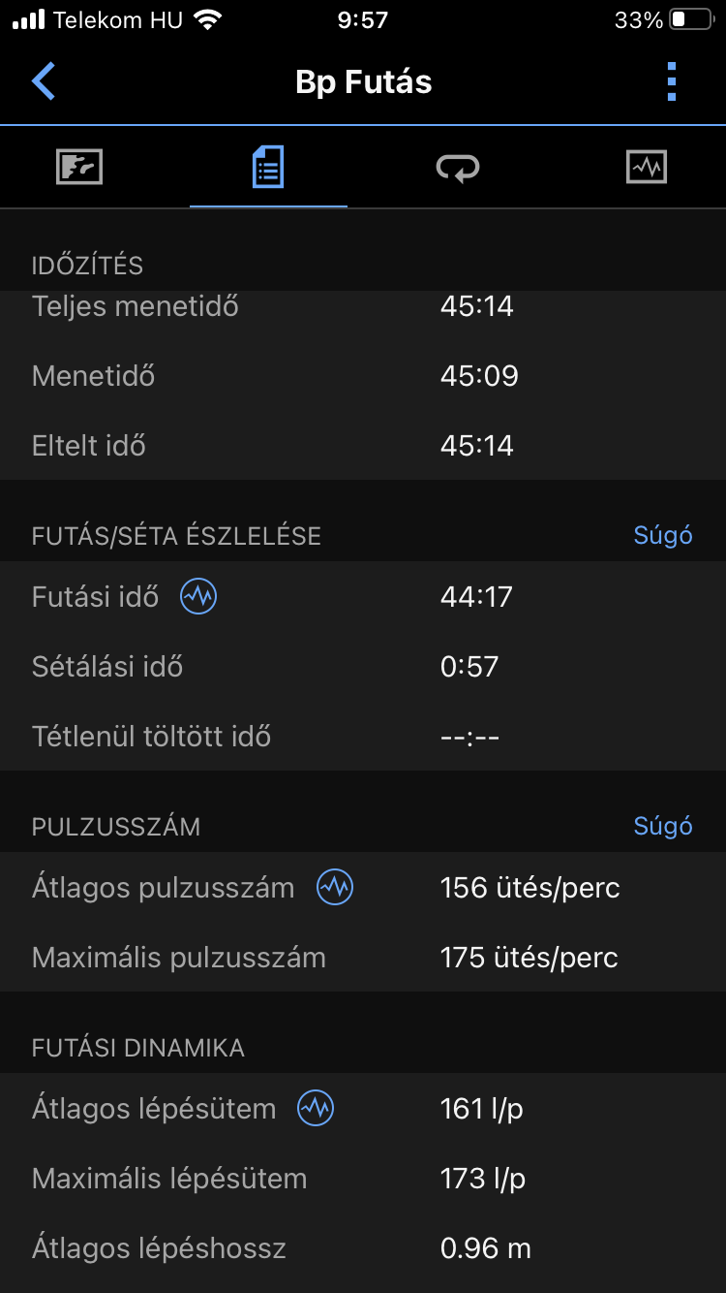The height and width of the screenshot is (1293, 726).
Task: Tap the chart icon beside Átlagos lépésütem
Action: tap(316, 1109)
